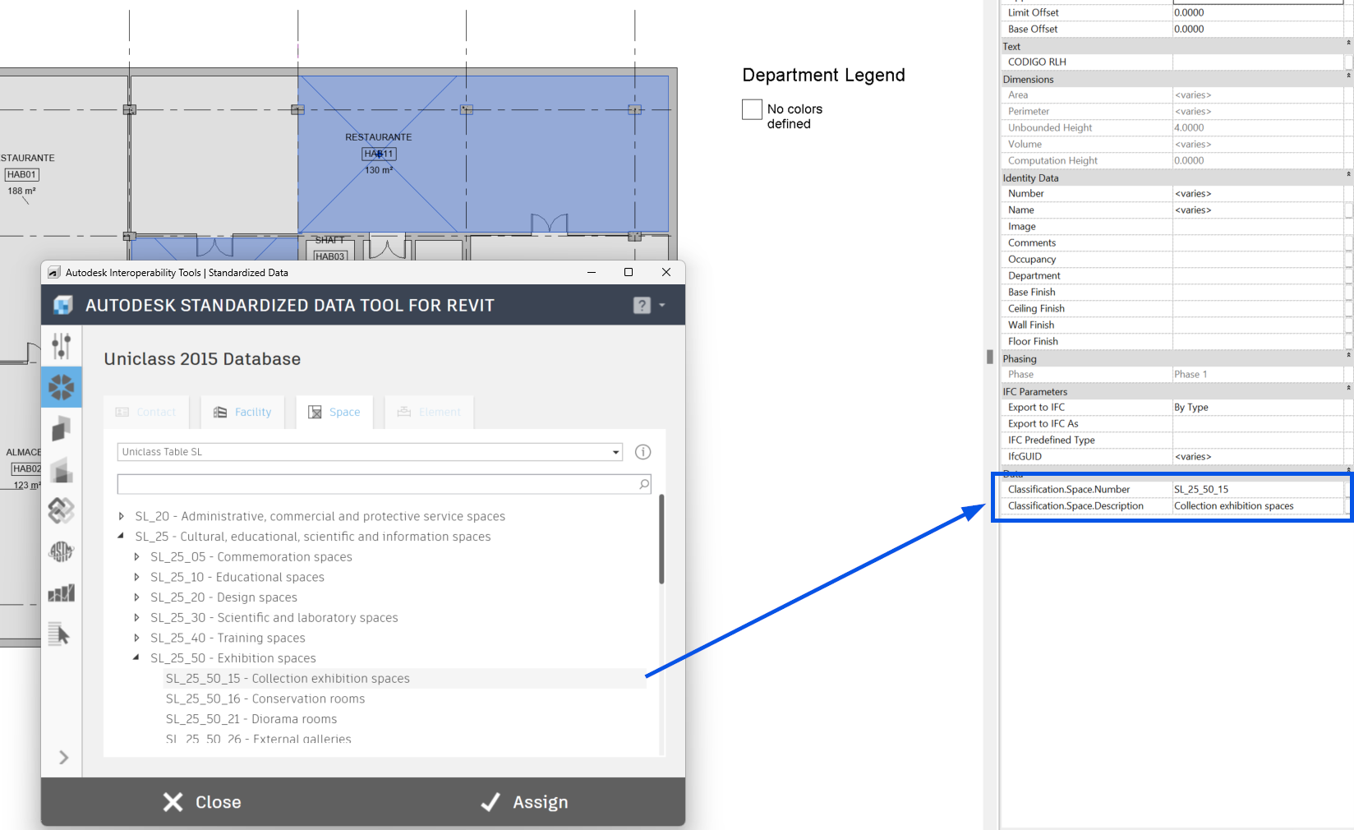Click the Occupancy property value field
The width and height of the screenshot is (1354, 830).
click(x=1258, y=259)
